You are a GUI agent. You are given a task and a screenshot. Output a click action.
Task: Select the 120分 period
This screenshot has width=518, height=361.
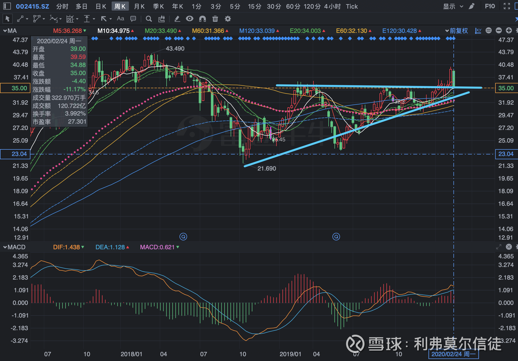tap(312, 6)
